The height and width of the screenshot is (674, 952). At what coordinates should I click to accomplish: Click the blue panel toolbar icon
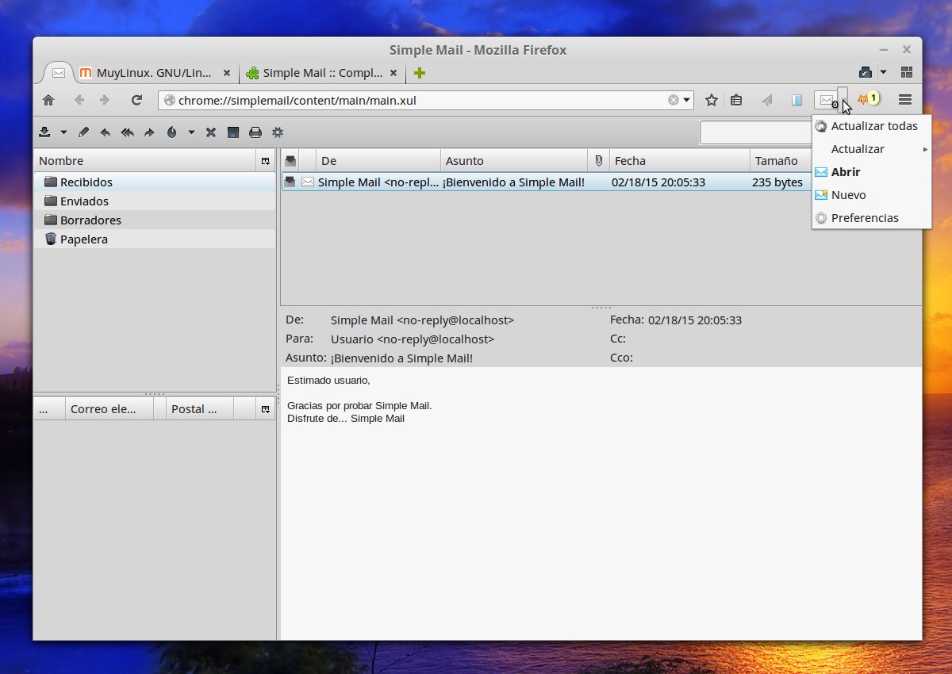(x=797, y=100)
